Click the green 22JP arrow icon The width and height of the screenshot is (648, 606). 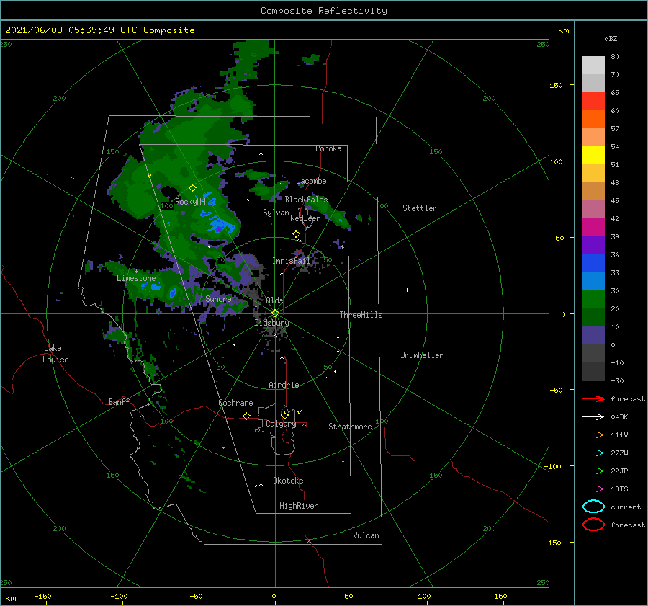[593, 471]
